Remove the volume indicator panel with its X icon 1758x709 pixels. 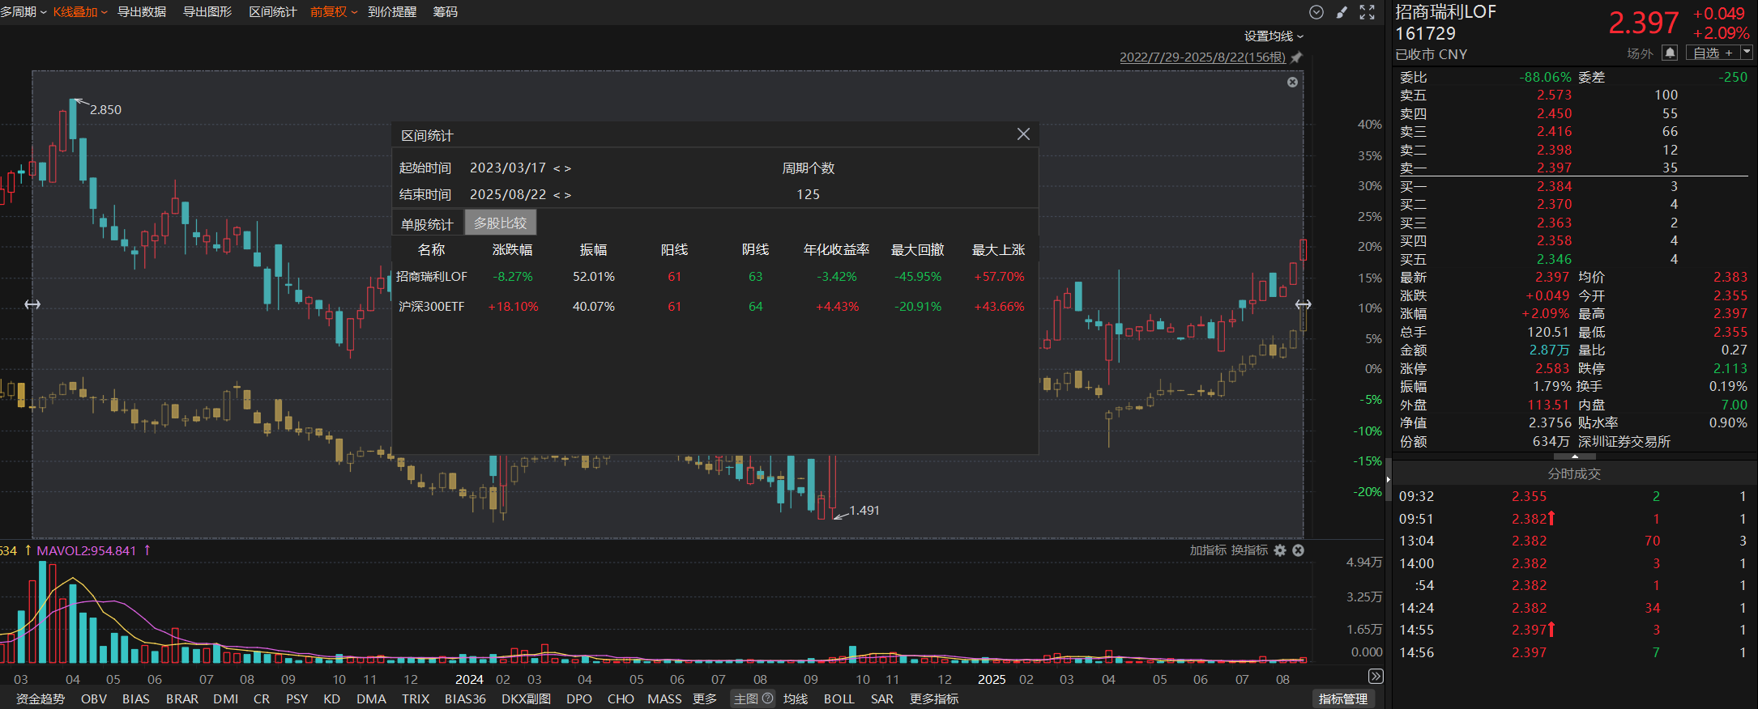1298,550
